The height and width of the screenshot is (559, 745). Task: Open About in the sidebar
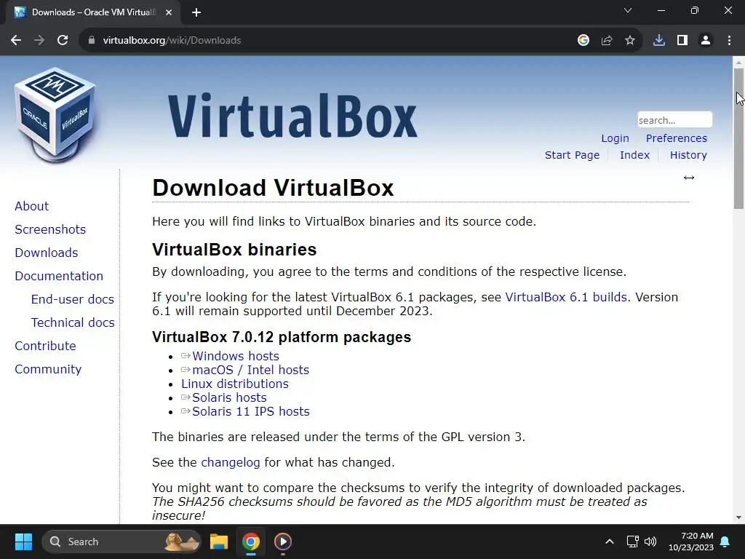click(x=31, y=206)
